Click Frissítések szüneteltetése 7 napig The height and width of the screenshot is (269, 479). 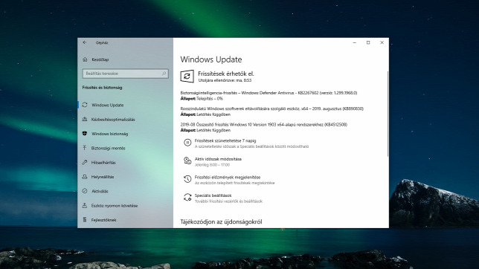pyautogui.click(x=225, y=140)
